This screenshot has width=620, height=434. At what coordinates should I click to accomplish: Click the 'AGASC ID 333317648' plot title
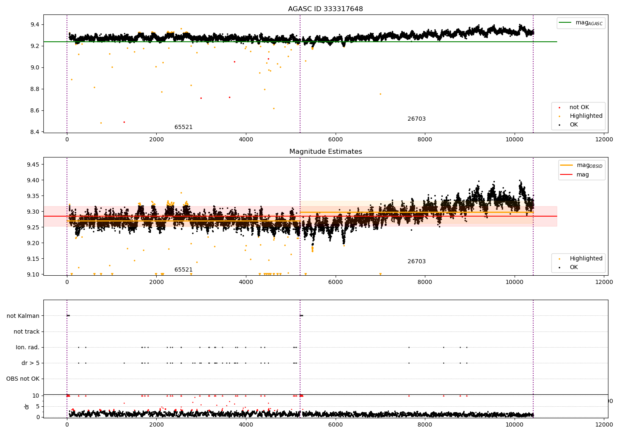(x=326, y=9)
